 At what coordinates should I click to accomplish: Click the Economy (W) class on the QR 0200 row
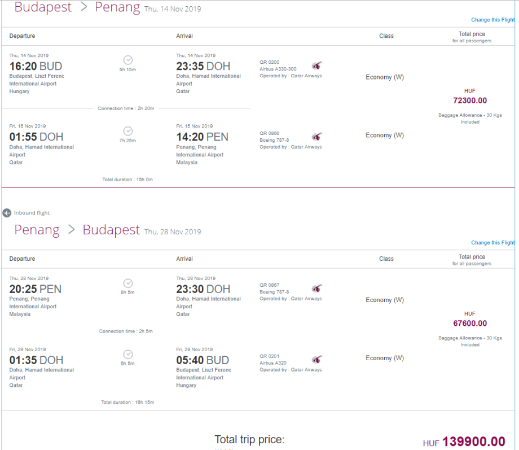click(385, 77)
